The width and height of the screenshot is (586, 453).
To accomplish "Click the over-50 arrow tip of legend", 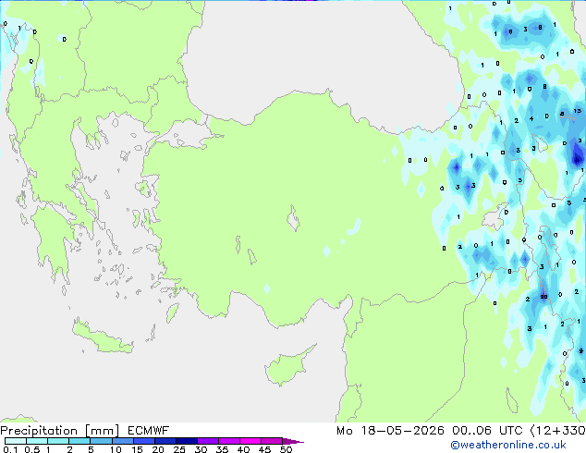I will click(293, 441).
